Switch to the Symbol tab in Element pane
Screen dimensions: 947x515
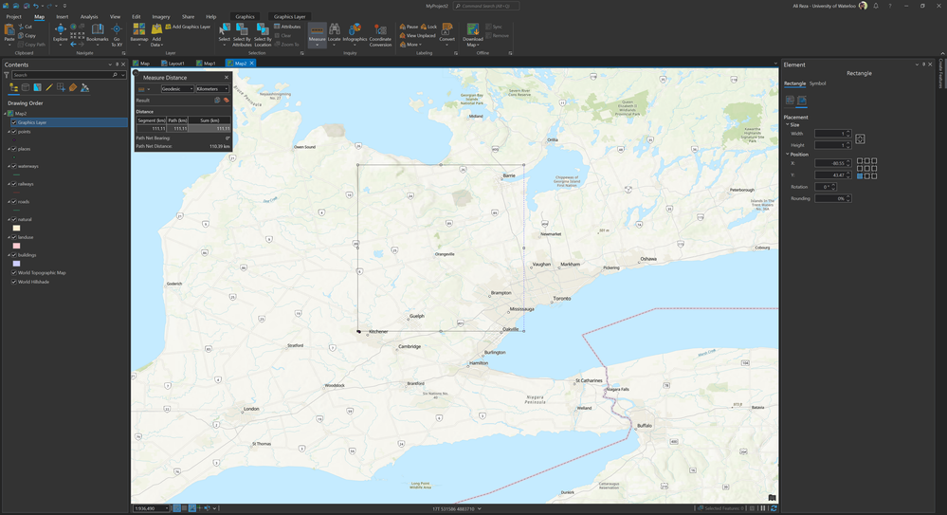[x=817, y=83]
